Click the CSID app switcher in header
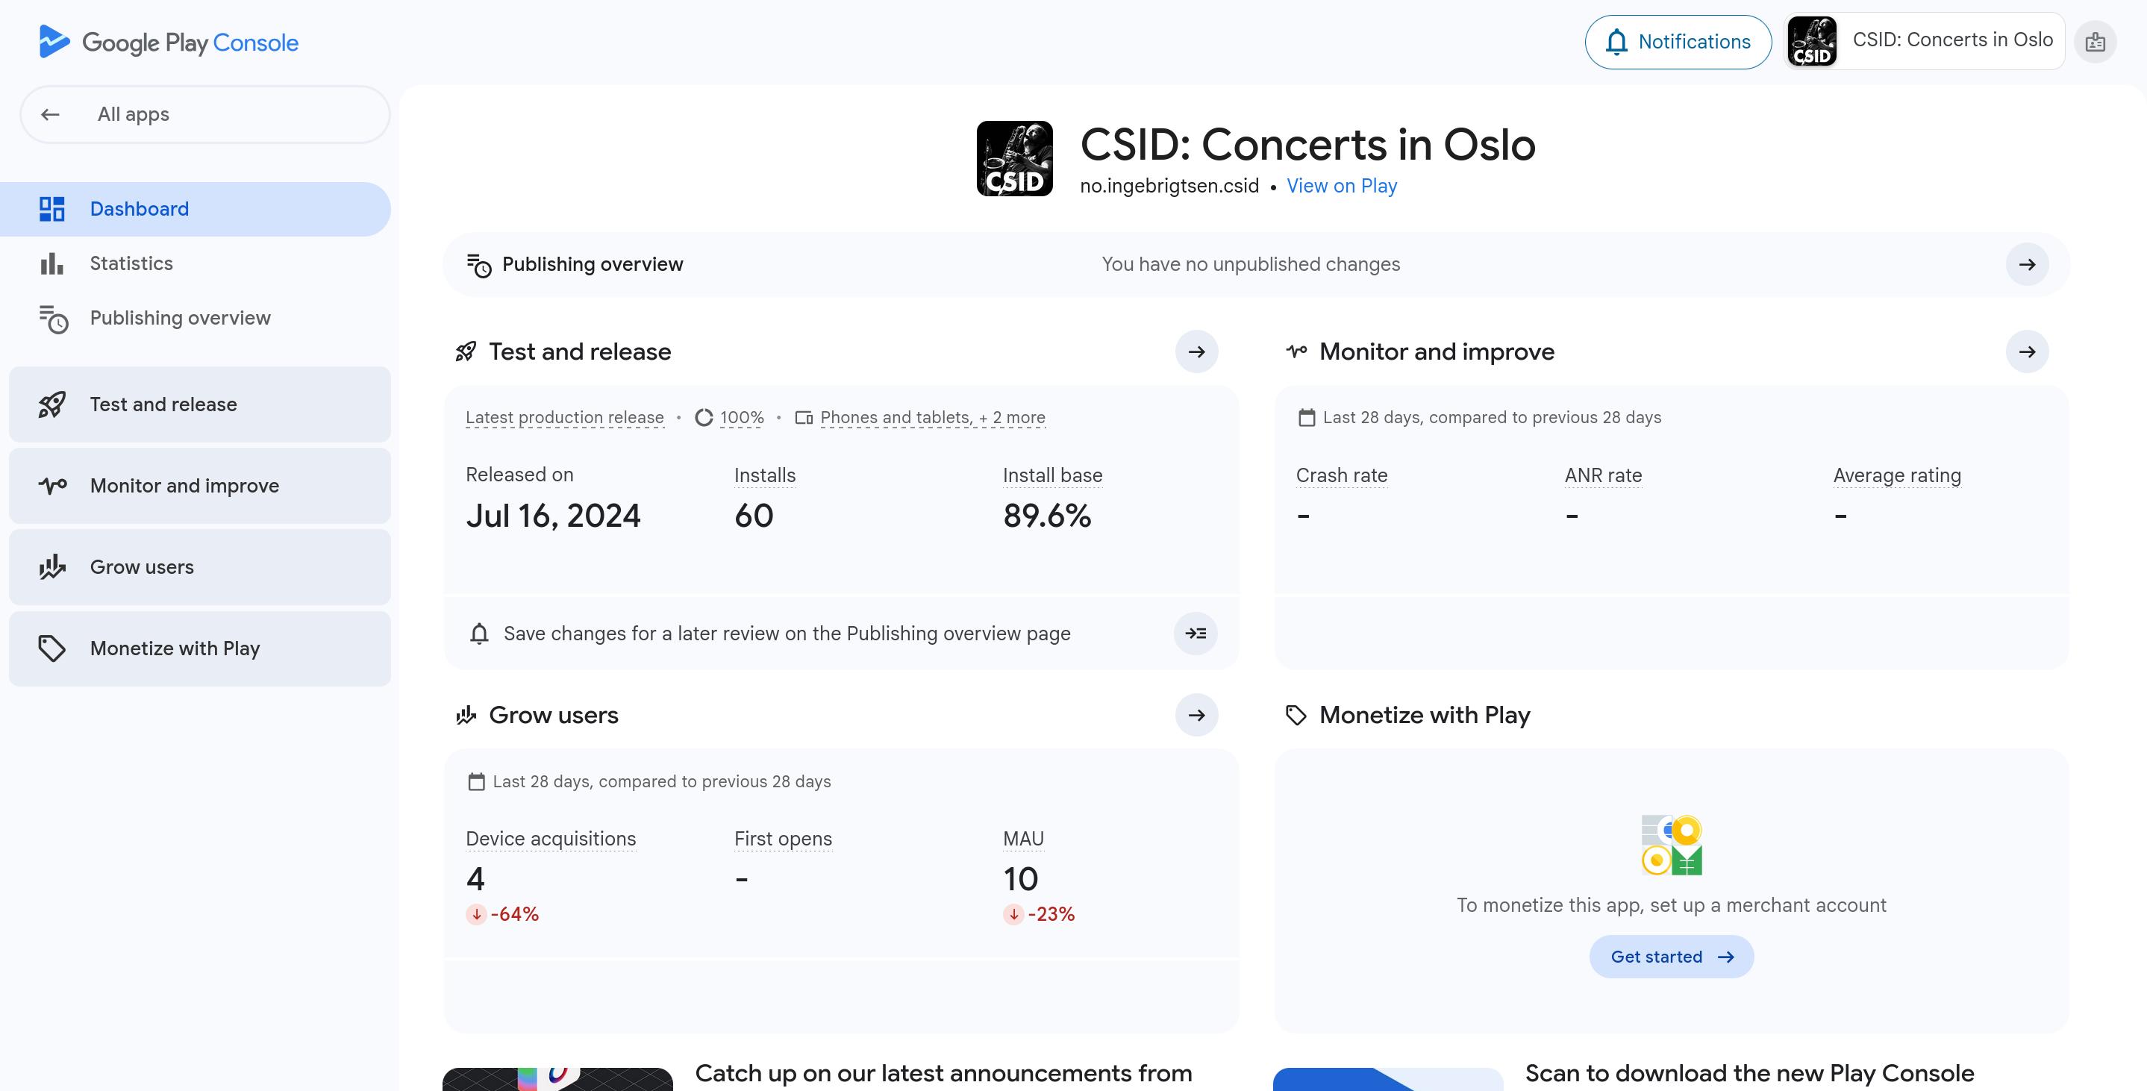Image resolution: width=2147 pixels, height=1091 pixels. pyautogui.click(x=1924, y=41)
